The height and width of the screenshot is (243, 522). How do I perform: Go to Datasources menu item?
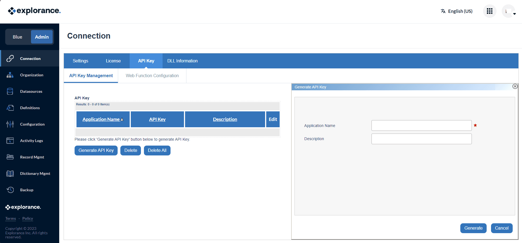[30, 91]
